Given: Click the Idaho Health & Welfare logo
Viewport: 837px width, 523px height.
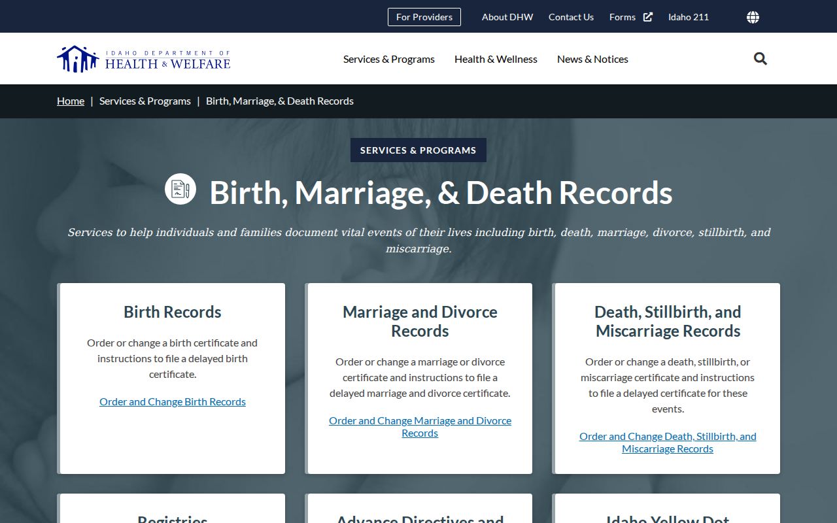Looking at the screenshot, I should tap(144, 59).
